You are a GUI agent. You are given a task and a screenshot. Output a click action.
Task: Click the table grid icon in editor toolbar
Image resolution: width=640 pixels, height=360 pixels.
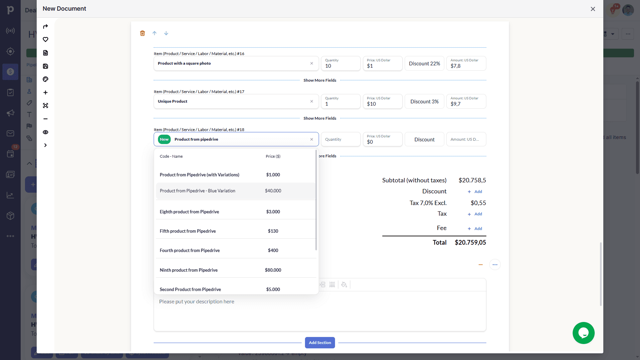[332, 285]
